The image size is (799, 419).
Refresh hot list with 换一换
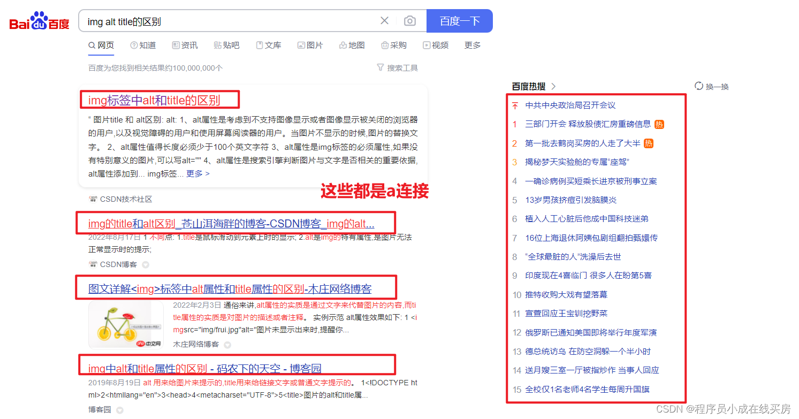coord(712,86)
